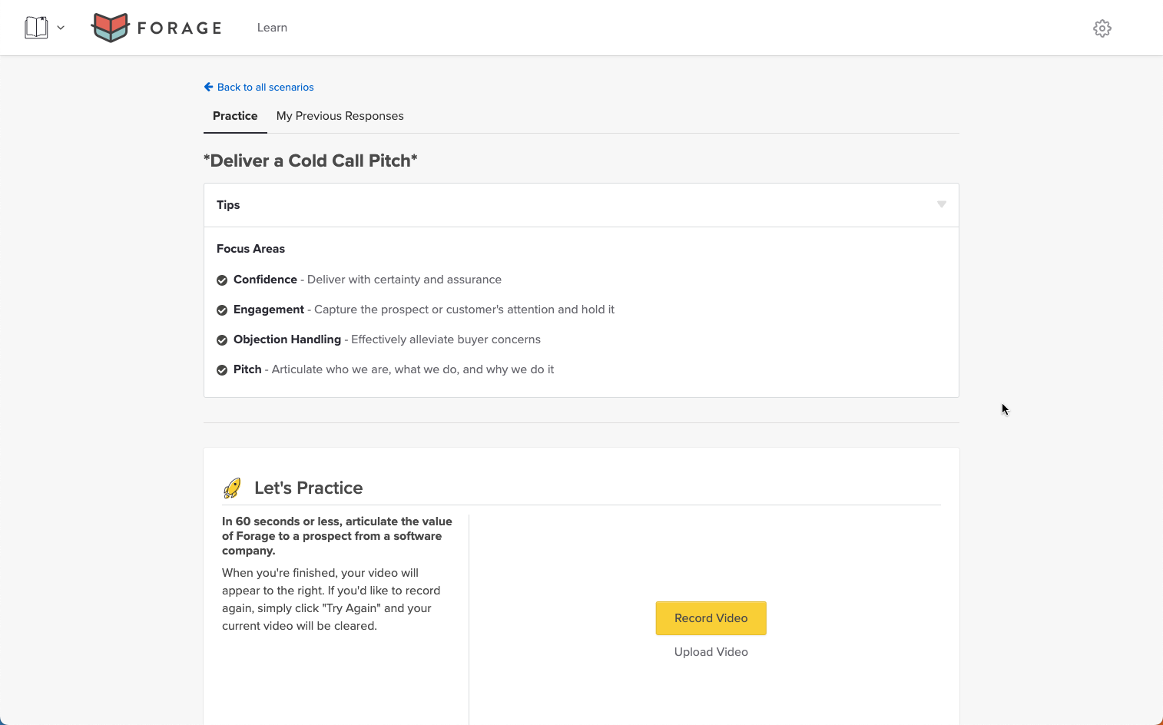Open the dropdown beside the book icon
1163x725 pixels.
[61, 28]
